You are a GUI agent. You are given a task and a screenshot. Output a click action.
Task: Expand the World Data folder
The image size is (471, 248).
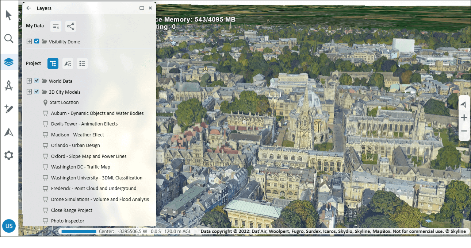tap(29, 81)
